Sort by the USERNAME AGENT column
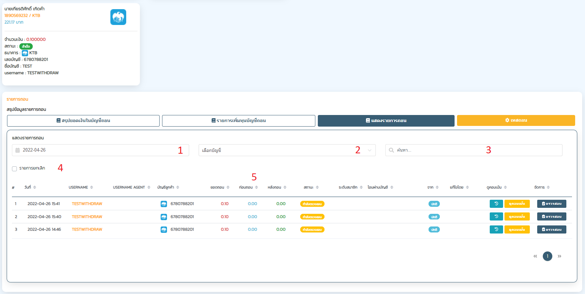585x294 pixels. (149, 187)
